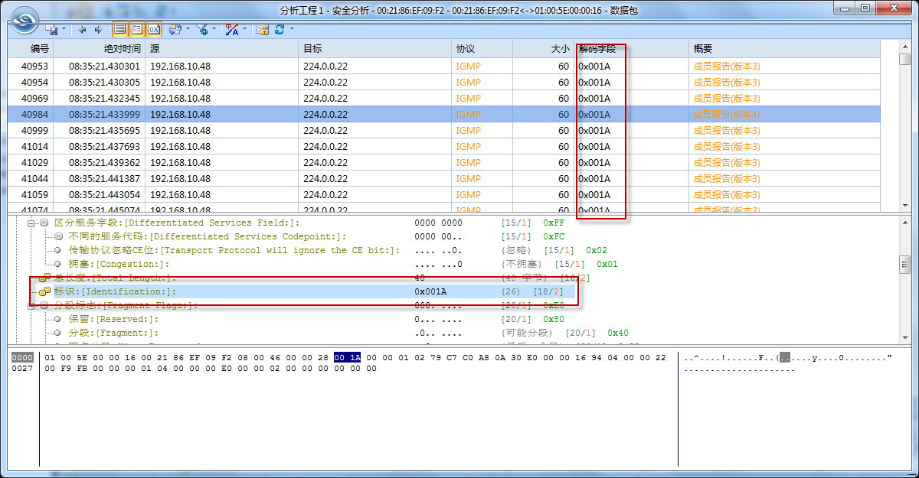Image resolution: width=919 pixels, height=478 pixels.
Task: Go to previous packet with left arrow
Action: click(83, 29)
